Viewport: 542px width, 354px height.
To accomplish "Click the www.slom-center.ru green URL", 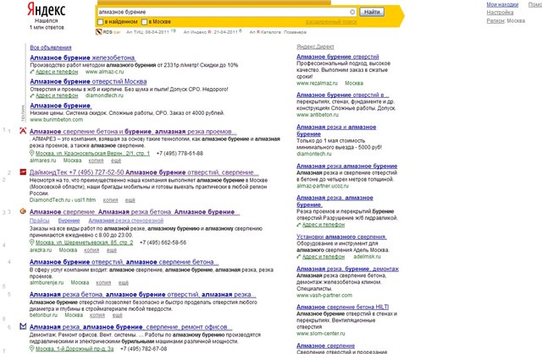I will (321, 334).
